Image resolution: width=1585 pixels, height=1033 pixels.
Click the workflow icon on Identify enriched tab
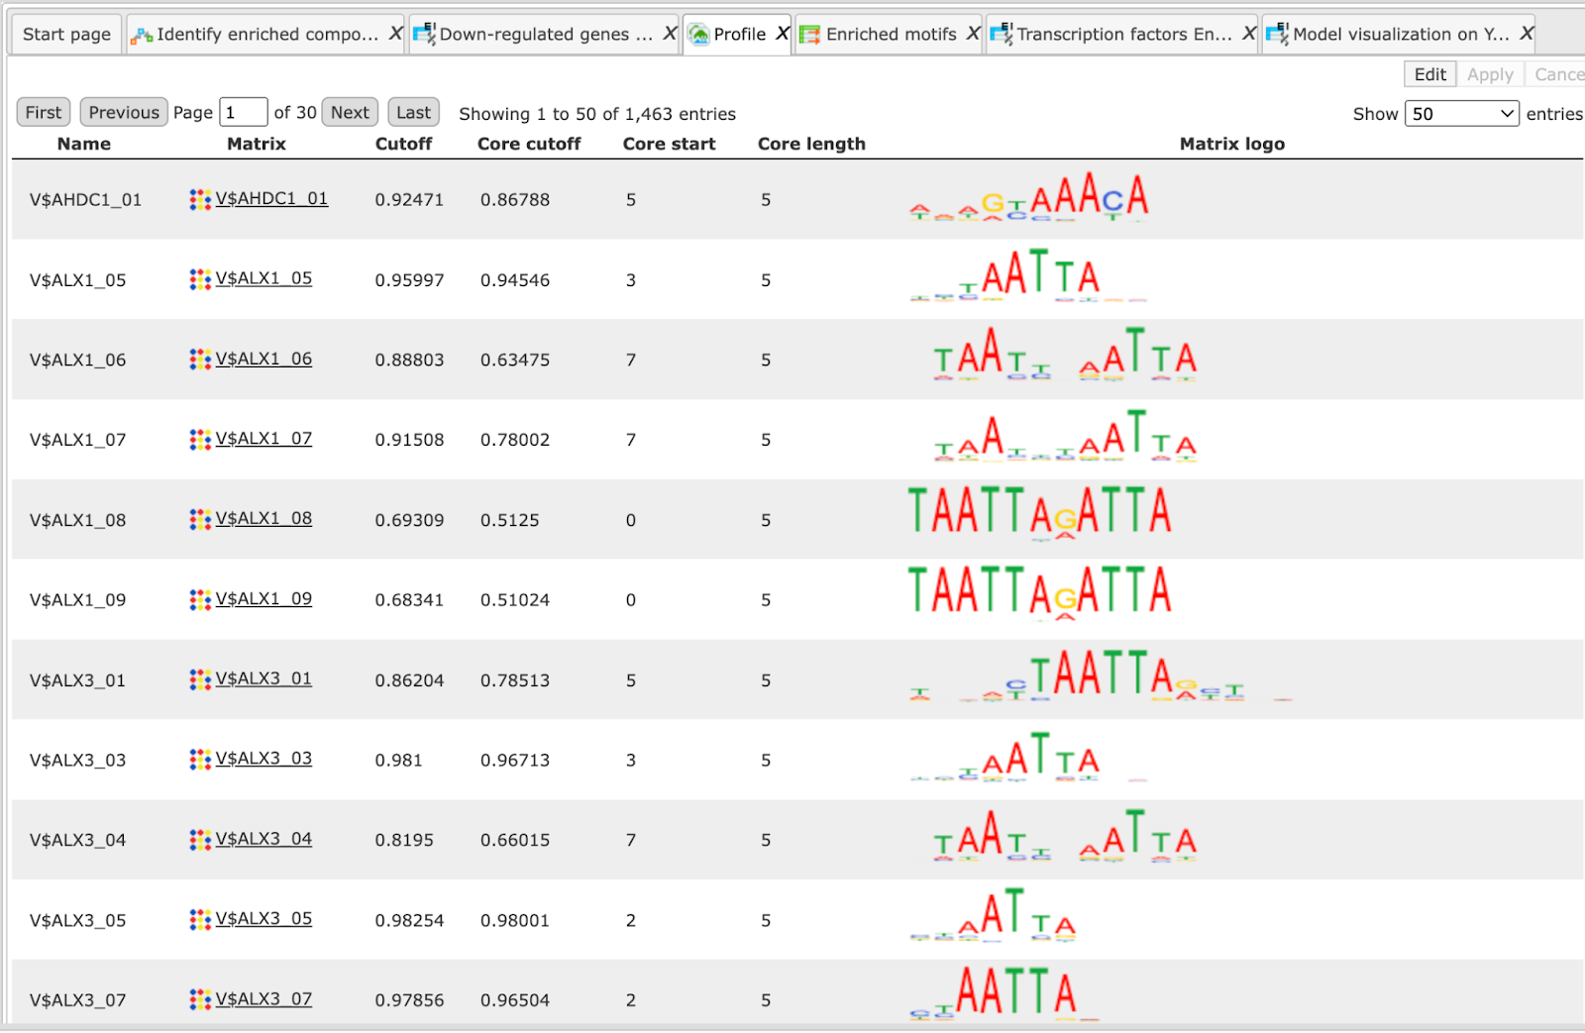[143, 36]
